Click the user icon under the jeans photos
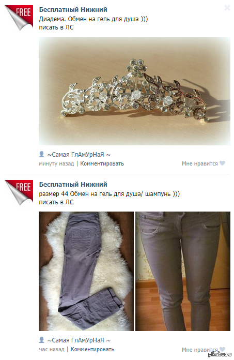The height and width of the screenshot is (360, 234). click(41, 340)
